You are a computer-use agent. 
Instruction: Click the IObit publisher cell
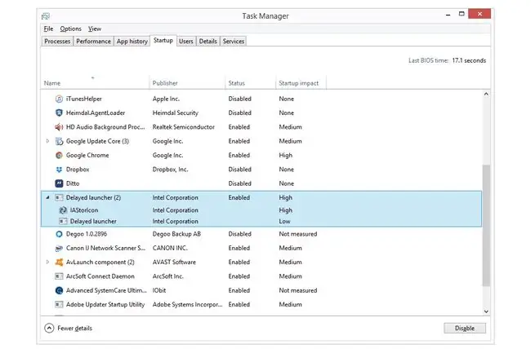(159, 290)
